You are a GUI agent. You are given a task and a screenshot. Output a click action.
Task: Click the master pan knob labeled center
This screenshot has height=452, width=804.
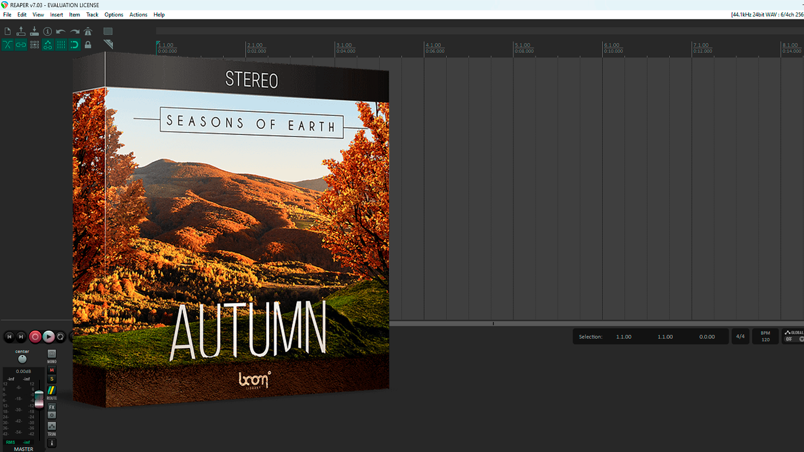tap(22, 359)
